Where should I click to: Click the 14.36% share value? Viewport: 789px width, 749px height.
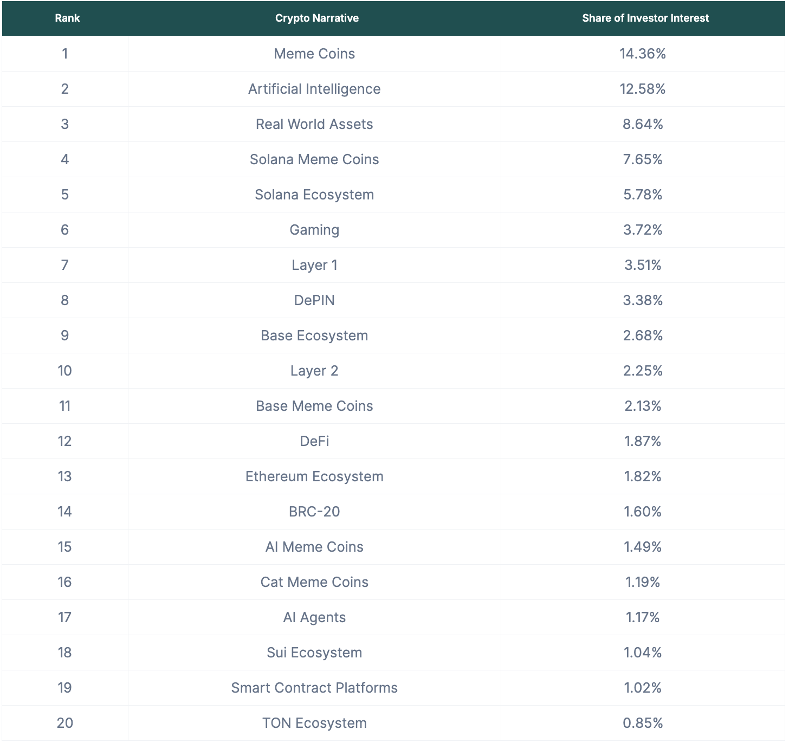[643, 54]
